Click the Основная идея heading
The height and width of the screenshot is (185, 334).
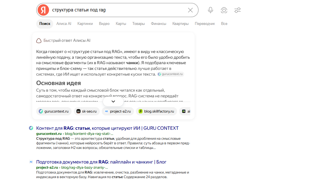click(59, 83)
